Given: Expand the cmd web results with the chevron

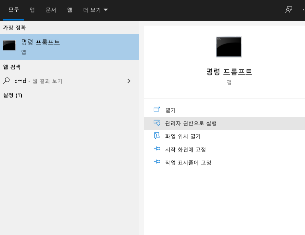Looking at the screenshot, I should click(129, 81).
